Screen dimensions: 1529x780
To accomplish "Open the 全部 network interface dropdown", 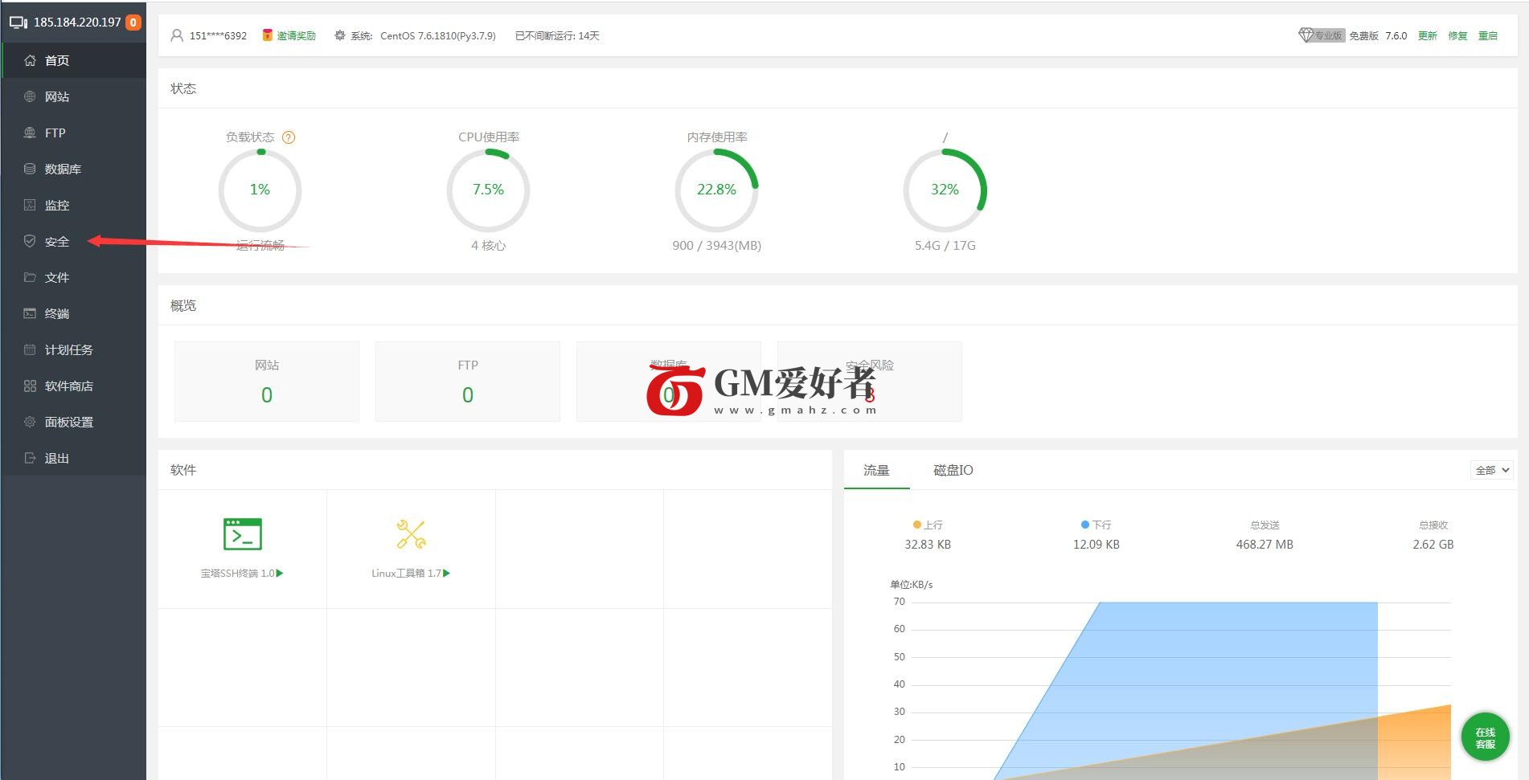I will pyautogui.click(x=1491, y=470).
